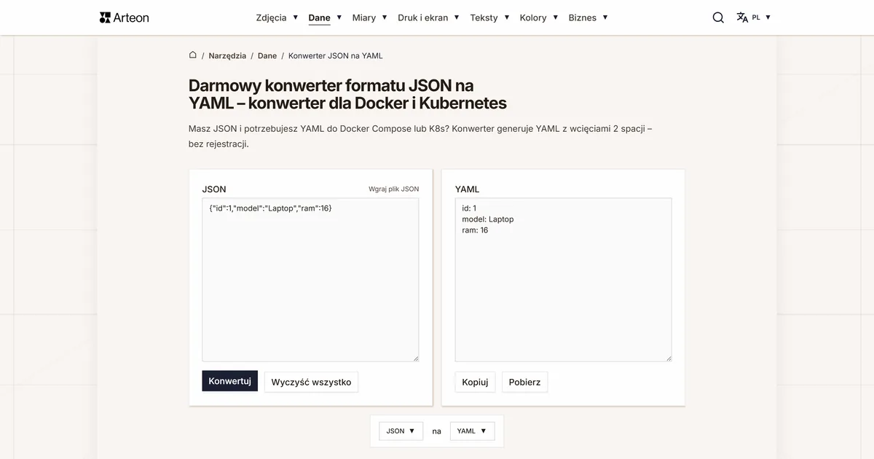Open the Zdjęcia navigation item
This screenshot has height=459, width=874.
271,17
